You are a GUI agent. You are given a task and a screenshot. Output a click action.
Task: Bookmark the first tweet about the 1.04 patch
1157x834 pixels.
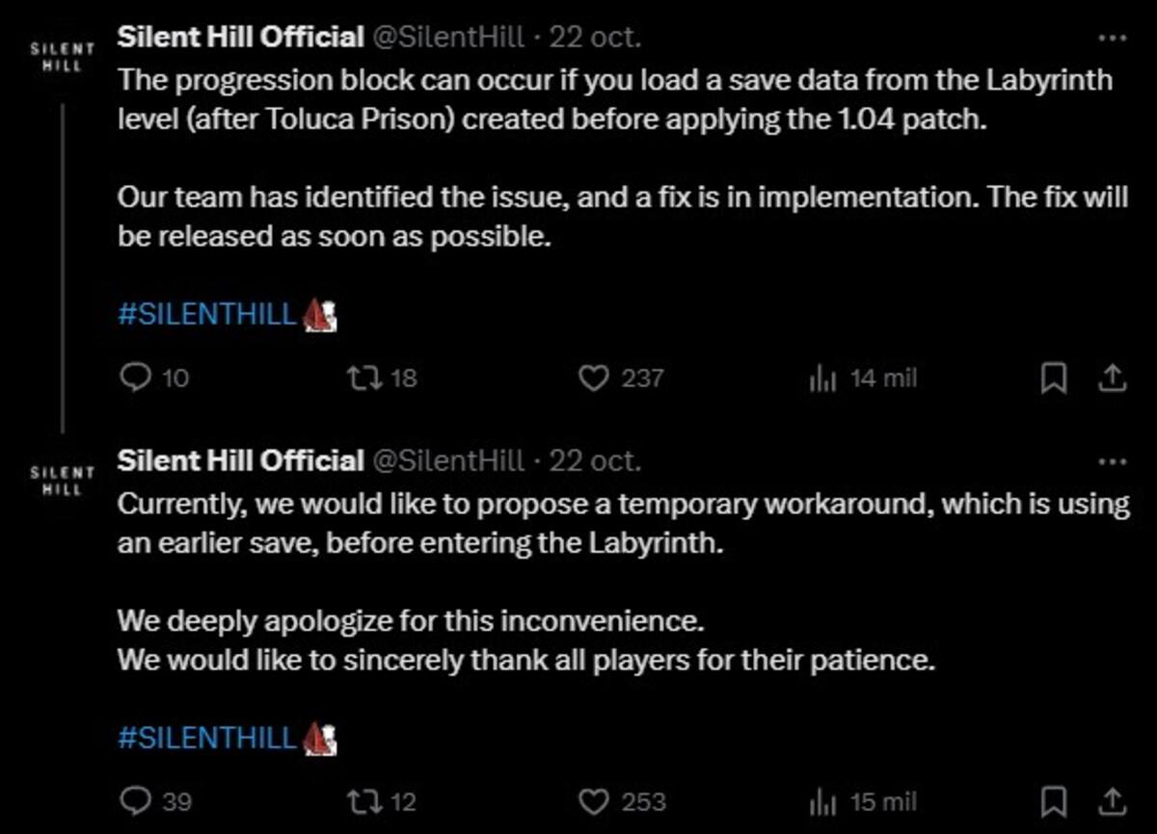click(x=1054, y=378)
